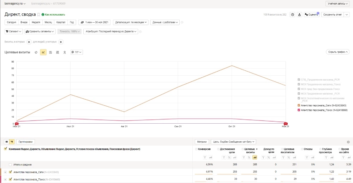Open the Группировки button
353x183 pixels.
(x=26, y=142)
